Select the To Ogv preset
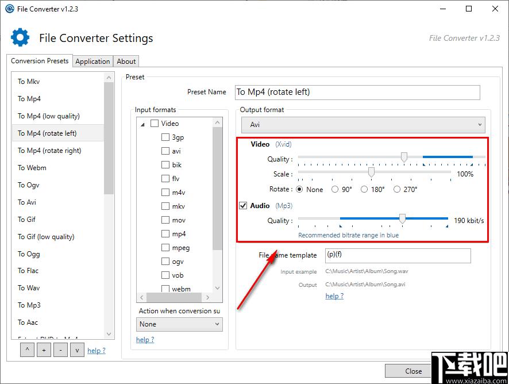This screenshot has height=384, width=509. [58, 185]
